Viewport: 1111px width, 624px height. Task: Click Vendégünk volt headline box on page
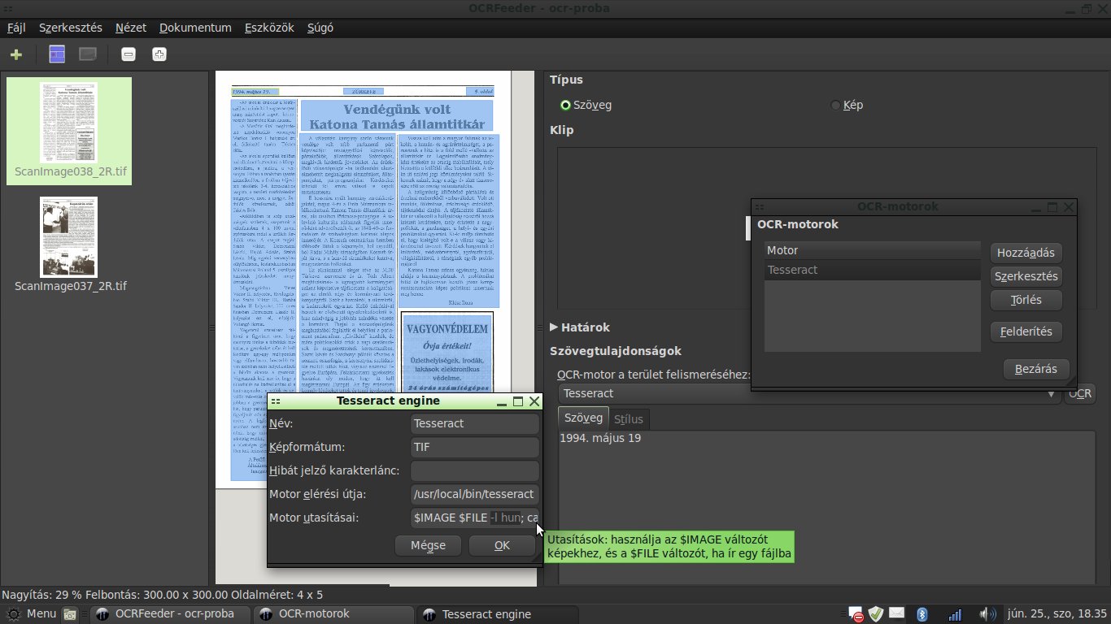click(x=396, y=115)
